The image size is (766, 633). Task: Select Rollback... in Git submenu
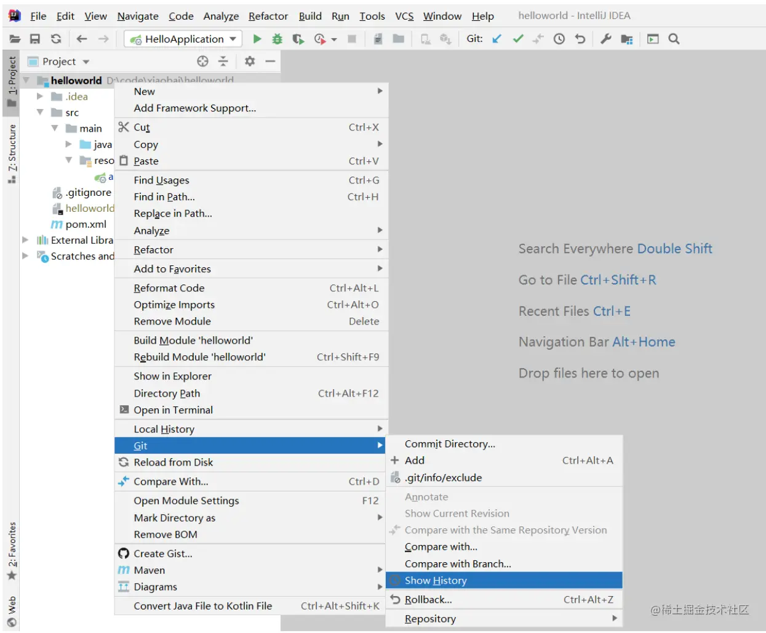coord(504,599)
